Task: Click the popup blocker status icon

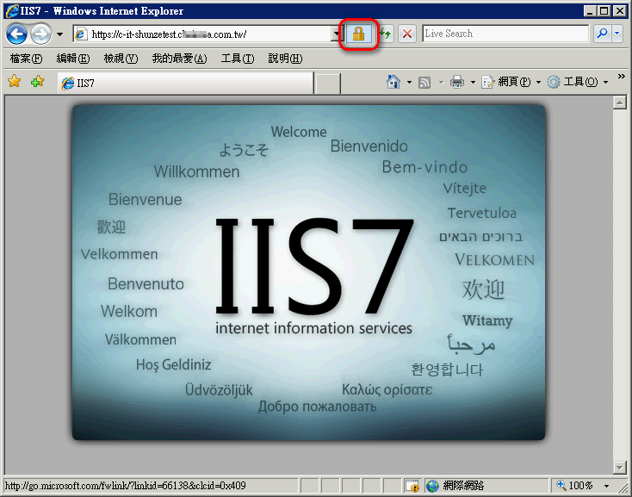Action: tap(412, 486)
